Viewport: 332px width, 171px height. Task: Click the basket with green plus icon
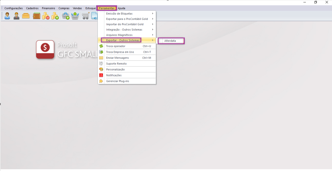(66, 16)
